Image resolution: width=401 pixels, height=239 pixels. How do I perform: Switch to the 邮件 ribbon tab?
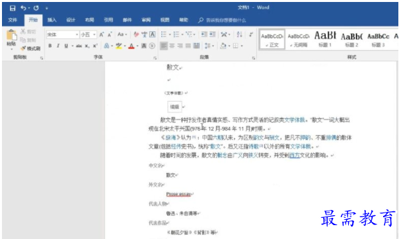[x=127, y=20]
